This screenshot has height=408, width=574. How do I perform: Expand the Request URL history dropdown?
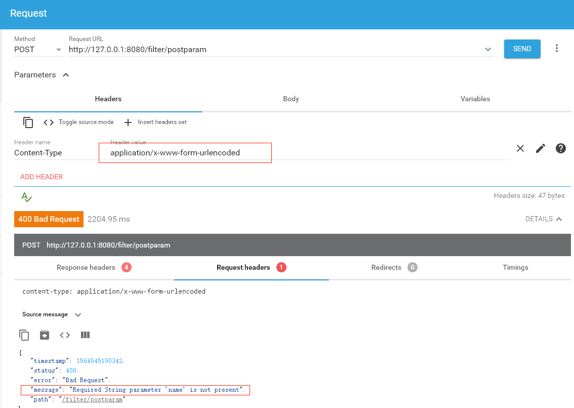(487, 49)
